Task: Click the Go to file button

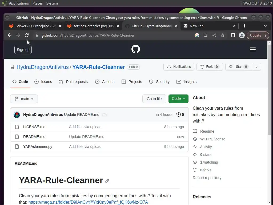Action: 154,99
